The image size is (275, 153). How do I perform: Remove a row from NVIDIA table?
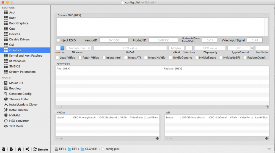[x=57, y=139]
